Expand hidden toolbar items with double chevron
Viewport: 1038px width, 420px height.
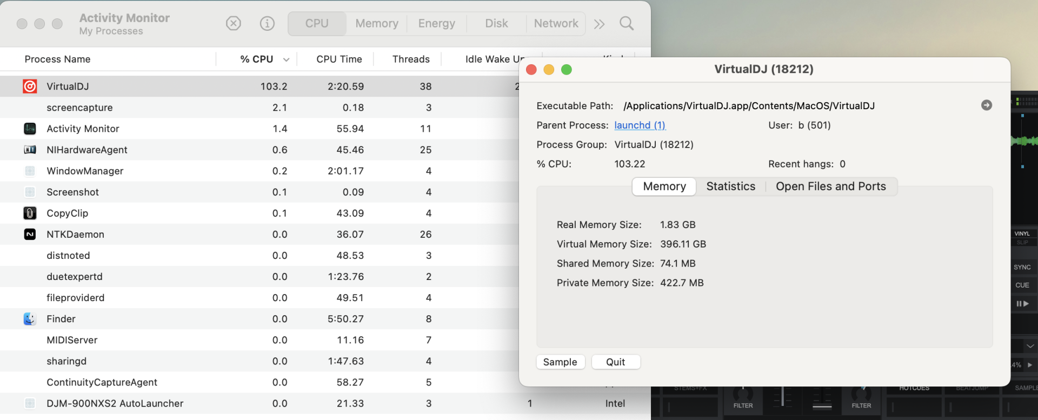pyautogui.click(x=599, y=24)
